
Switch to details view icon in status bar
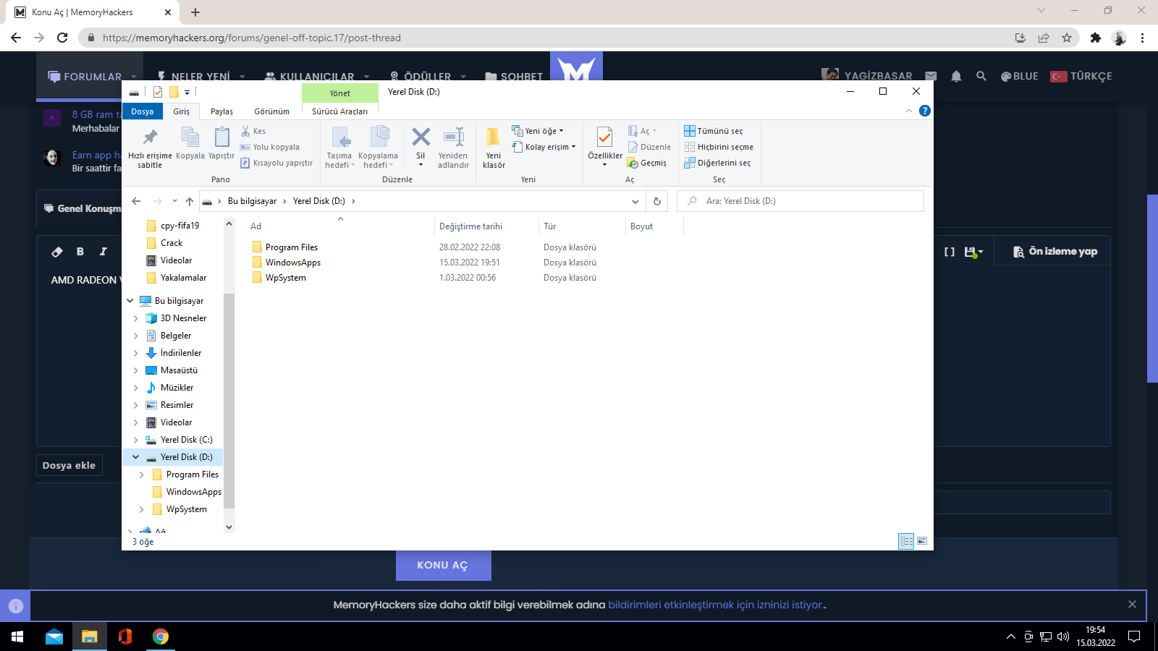(x=906, y=541)
